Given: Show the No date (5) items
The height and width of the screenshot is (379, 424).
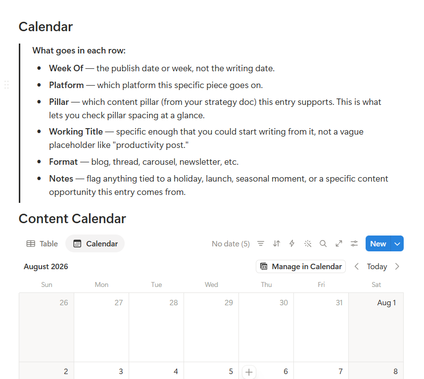Looking at the screenshot, I should [x=231, y=243].
